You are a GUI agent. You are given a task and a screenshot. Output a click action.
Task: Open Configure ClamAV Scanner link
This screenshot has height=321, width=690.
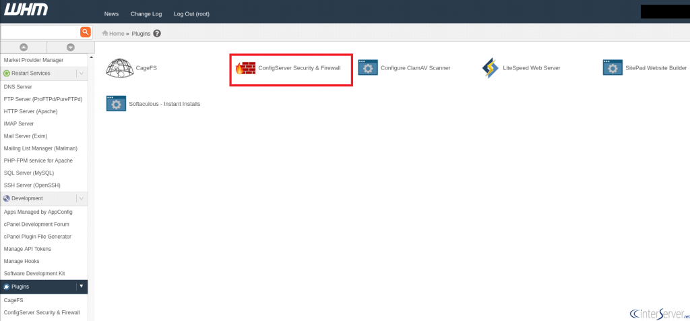coord(415,68)
